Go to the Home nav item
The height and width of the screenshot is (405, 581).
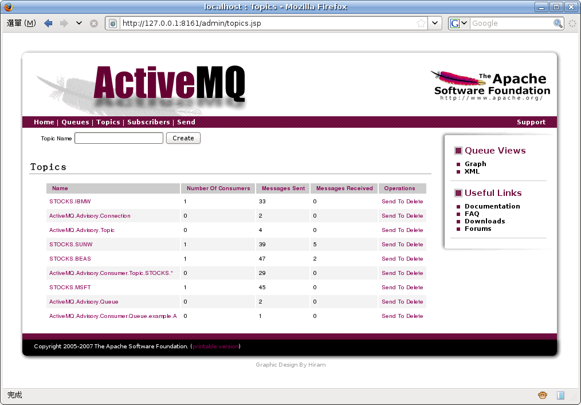(x=44, y=122)
